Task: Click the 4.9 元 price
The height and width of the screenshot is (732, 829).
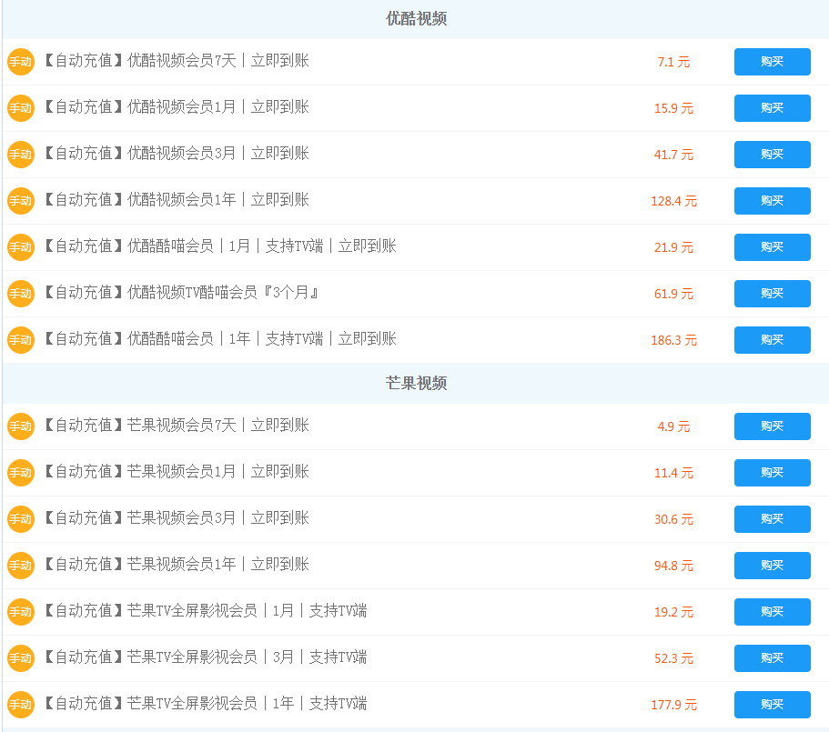Action: tap(673, 426)
